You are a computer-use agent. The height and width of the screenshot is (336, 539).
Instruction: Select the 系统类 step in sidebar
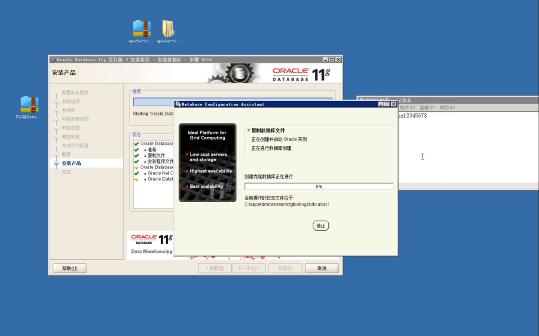68,110
